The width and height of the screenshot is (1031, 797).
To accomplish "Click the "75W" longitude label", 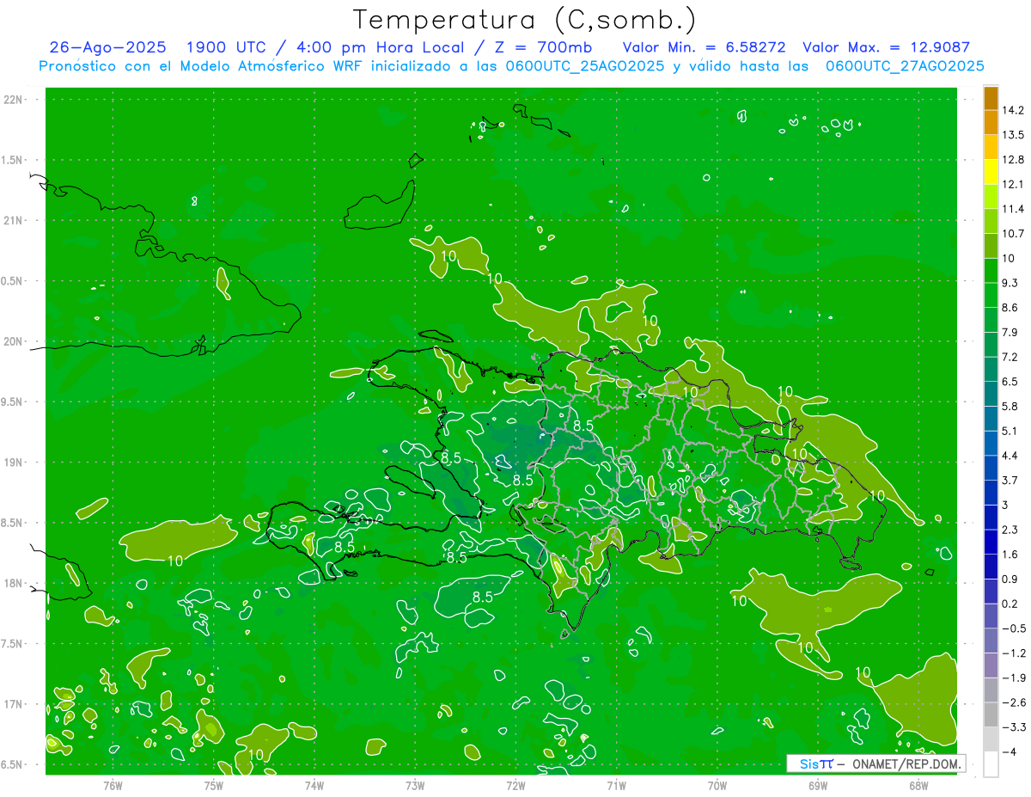I will point(214,785).
